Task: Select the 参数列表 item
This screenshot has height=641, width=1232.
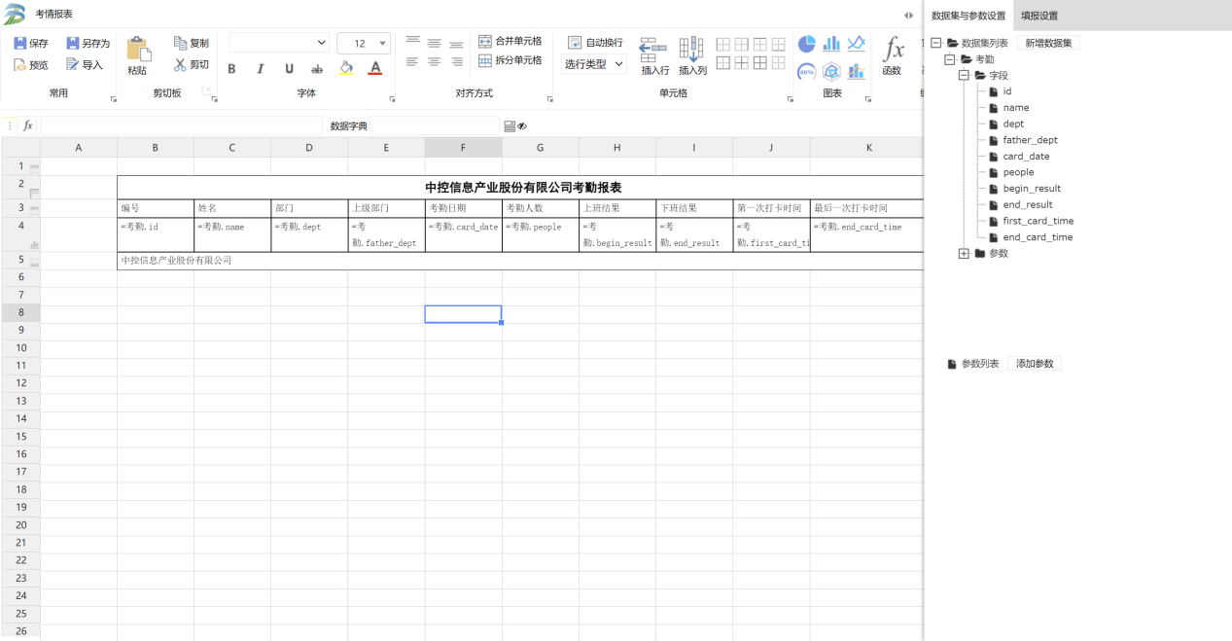Action: click(980, 363)
